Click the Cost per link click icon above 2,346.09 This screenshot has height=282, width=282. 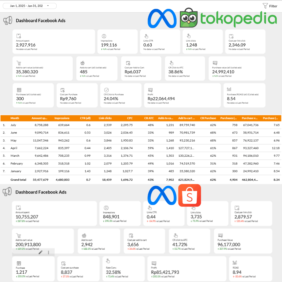click(x=231, y=36)
